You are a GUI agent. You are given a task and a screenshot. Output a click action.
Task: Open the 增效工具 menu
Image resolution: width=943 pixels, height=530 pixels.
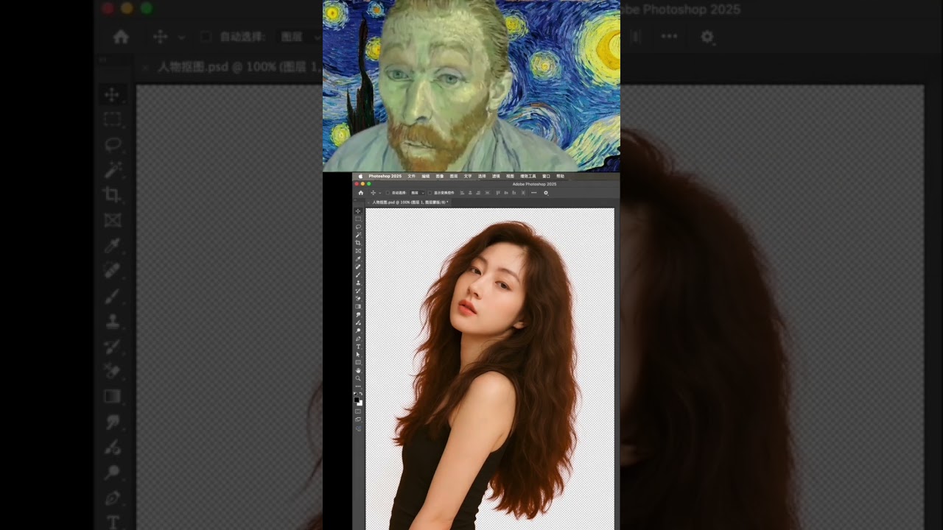click(528, 176)
